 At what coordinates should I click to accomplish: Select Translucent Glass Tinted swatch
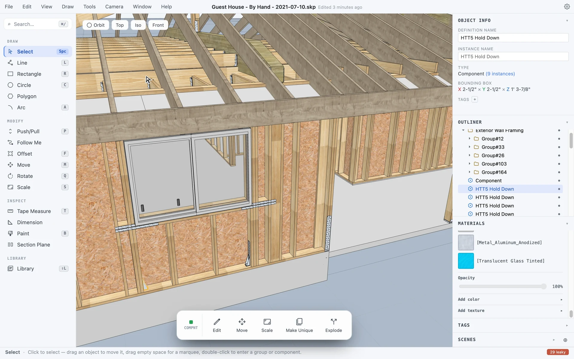466,261
